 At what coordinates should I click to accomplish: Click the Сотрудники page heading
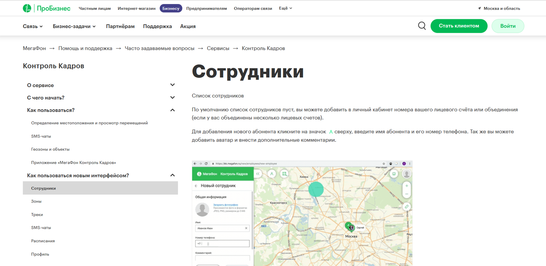pos(248,72)
